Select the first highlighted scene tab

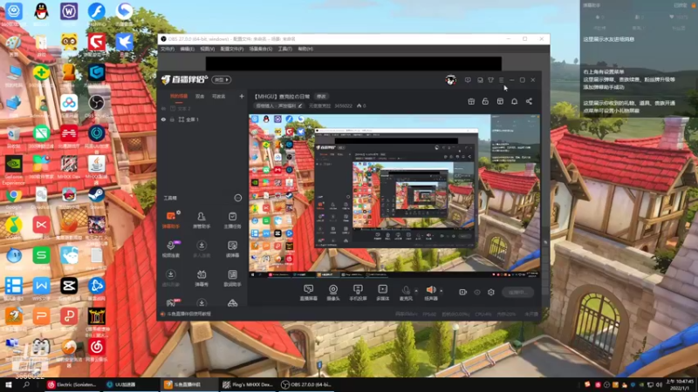click(x=179, y=97)
